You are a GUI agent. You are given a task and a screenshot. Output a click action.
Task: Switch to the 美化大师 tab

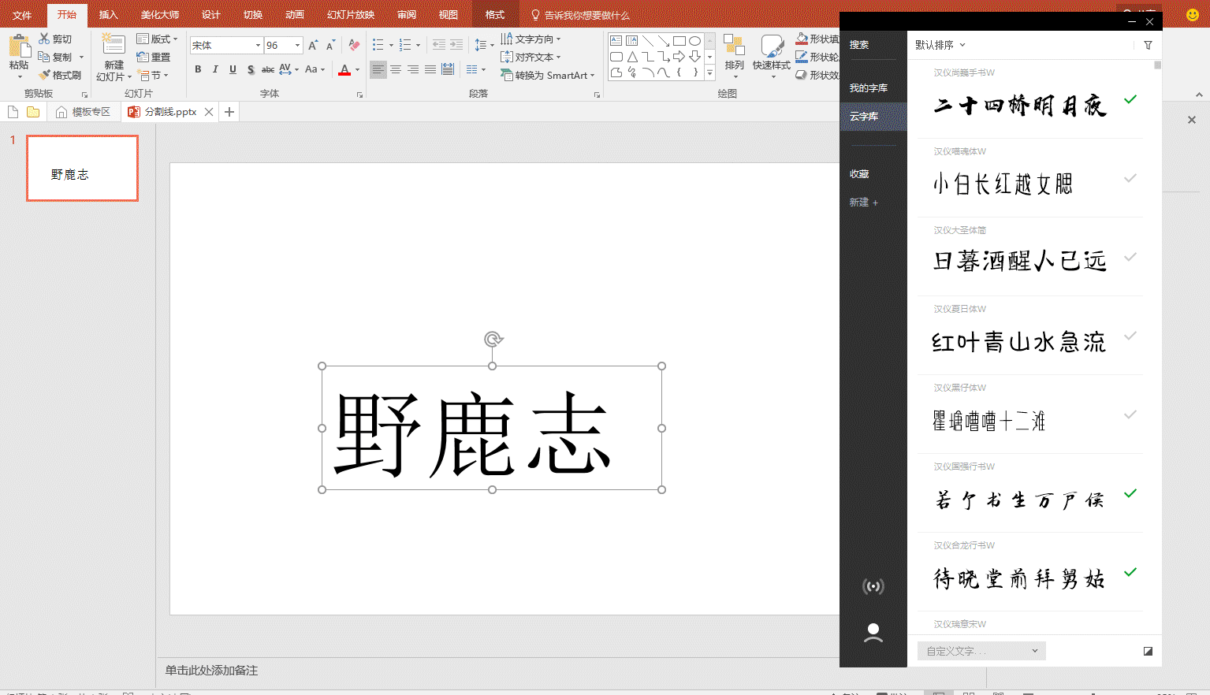coord(160,15)
